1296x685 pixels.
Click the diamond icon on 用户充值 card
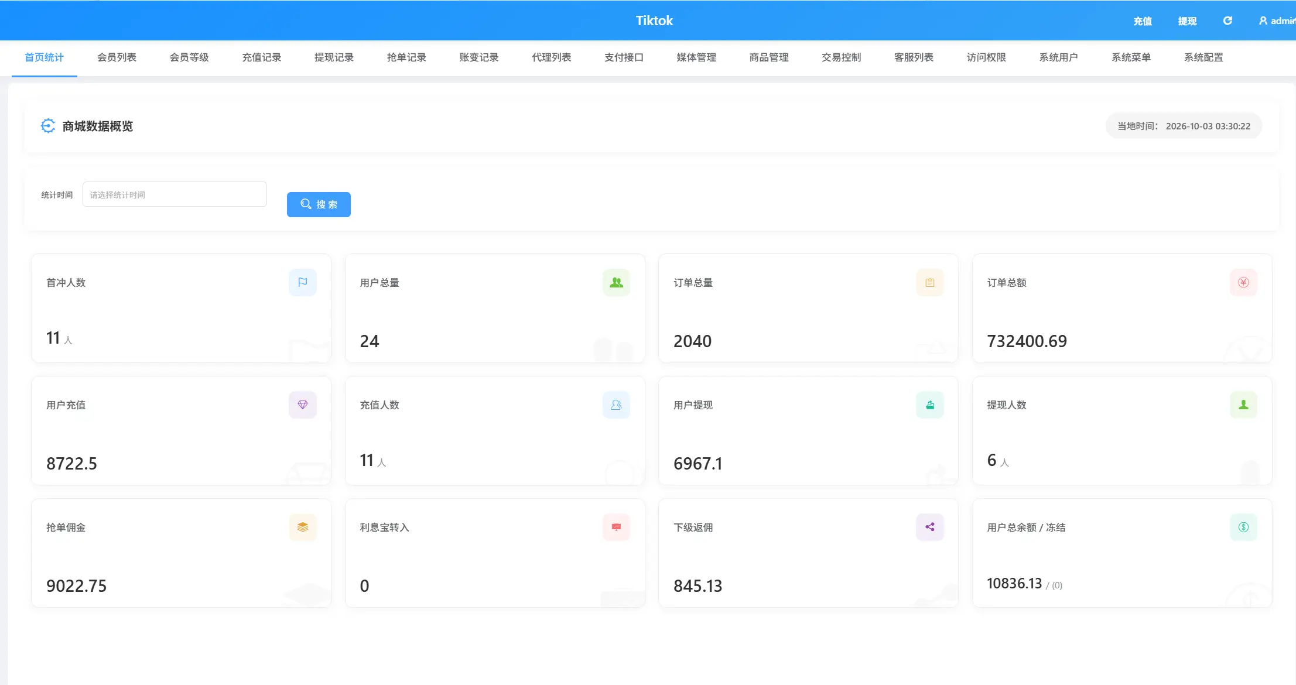(303, 405)
